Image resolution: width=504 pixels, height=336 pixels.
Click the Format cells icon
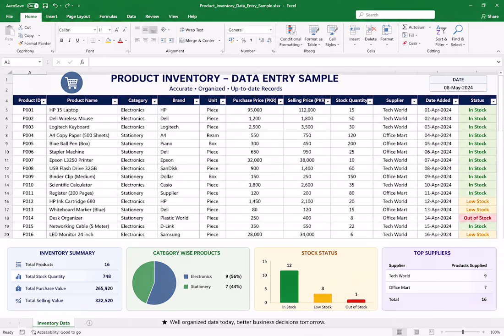click(387, 30)
